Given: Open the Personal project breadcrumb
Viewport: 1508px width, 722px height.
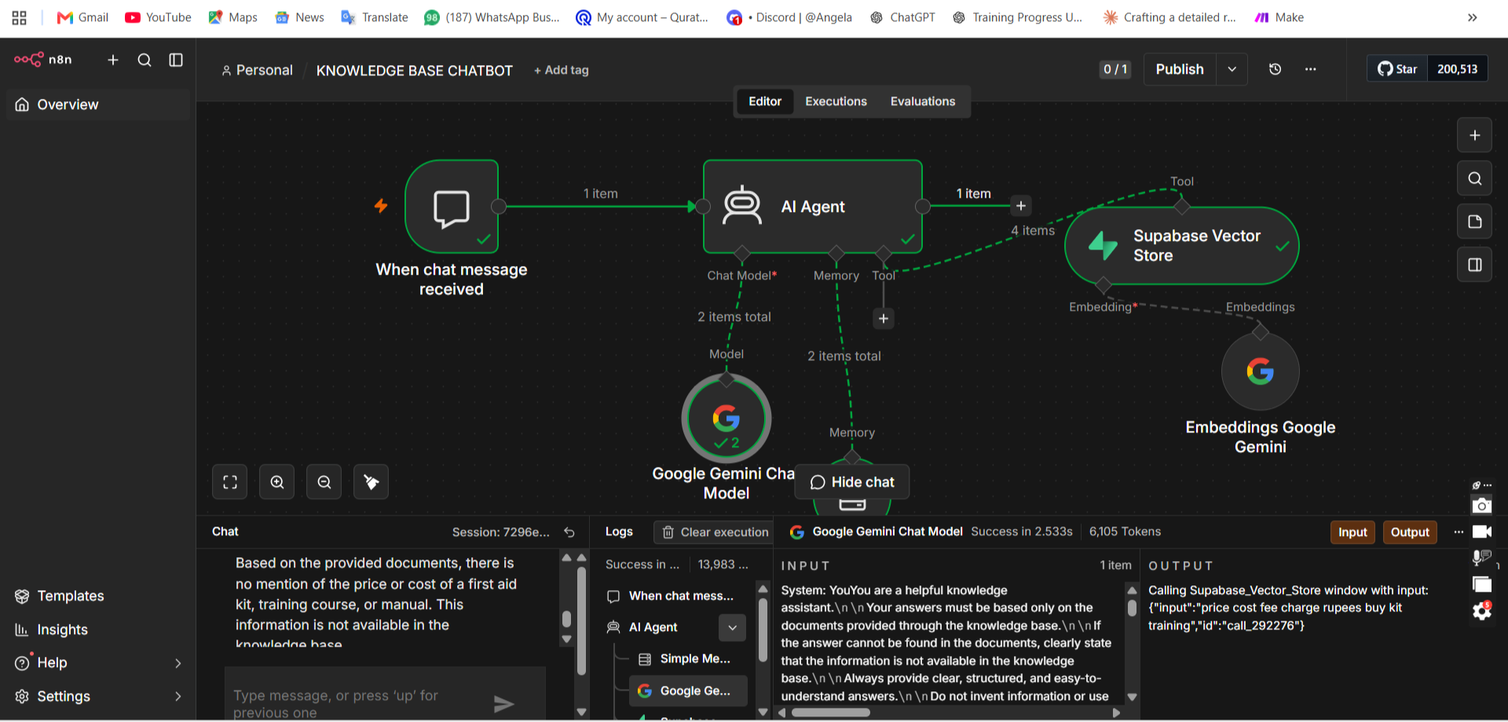Looking at the screenshot, I should pos(257,70).
